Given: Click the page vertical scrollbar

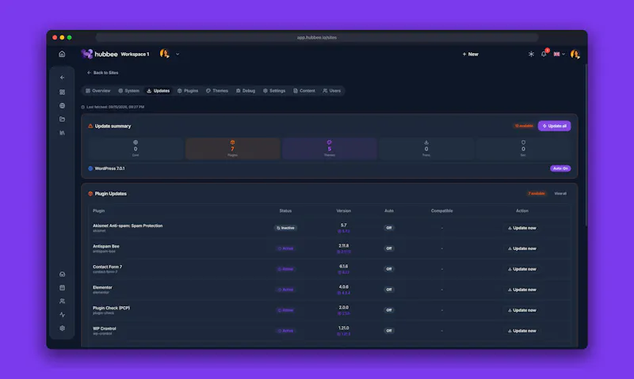Looking at the screenshot, I should (586, 146).
